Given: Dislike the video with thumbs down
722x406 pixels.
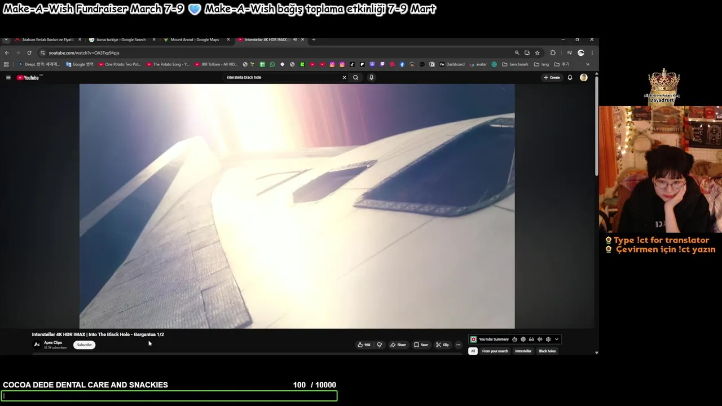Looking at the screenshot, I should (379, 345).
